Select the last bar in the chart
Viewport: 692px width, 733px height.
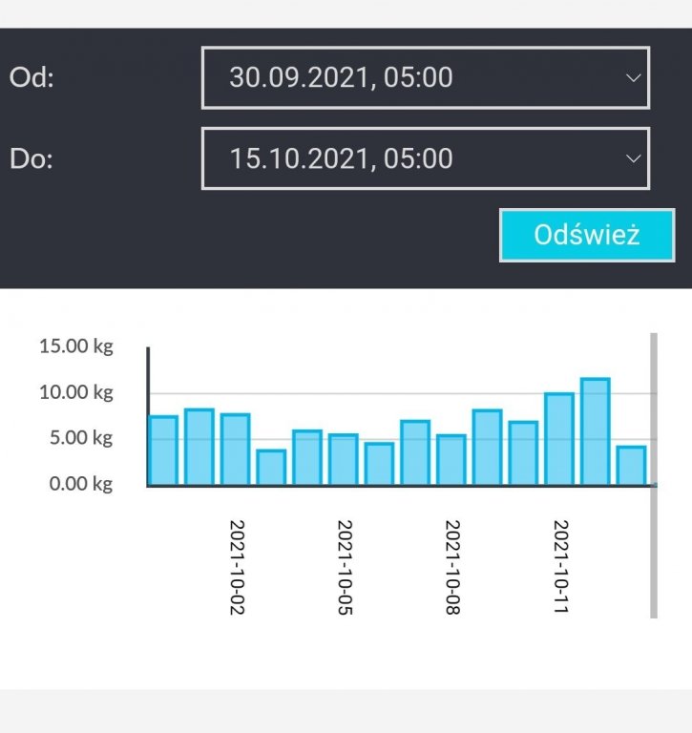(631, 466)
